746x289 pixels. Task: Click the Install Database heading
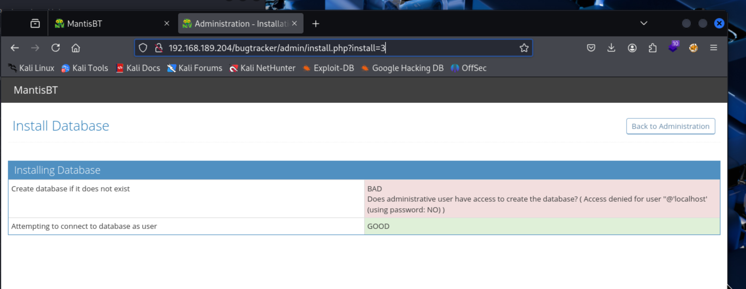61,126
